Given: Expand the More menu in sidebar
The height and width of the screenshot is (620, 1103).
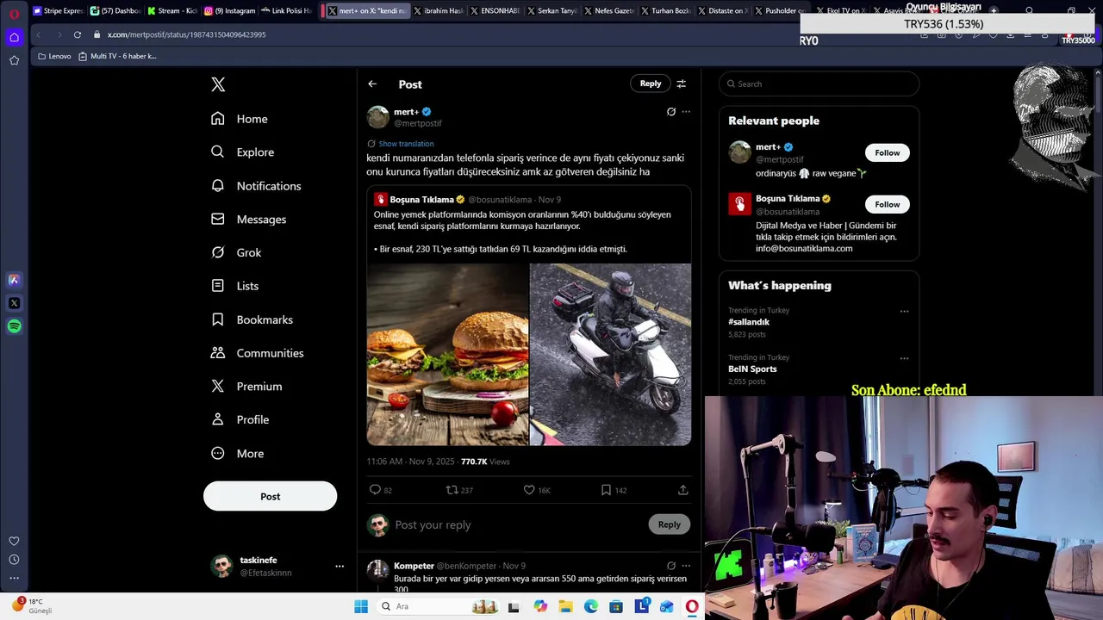Looking at the screenshot, I should pos(237,453).
